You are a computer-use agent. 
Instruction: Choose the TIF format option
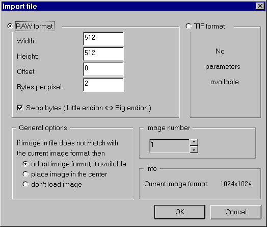pos(189,26)
